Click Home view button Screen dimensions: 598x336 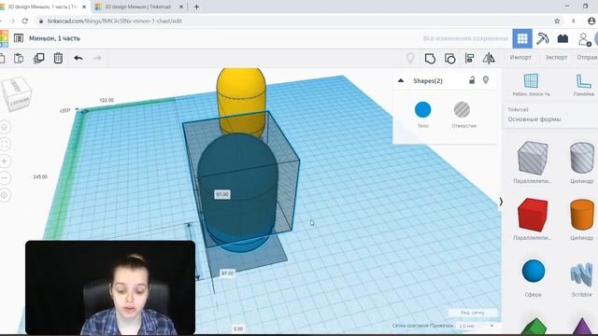pos(5,127)
